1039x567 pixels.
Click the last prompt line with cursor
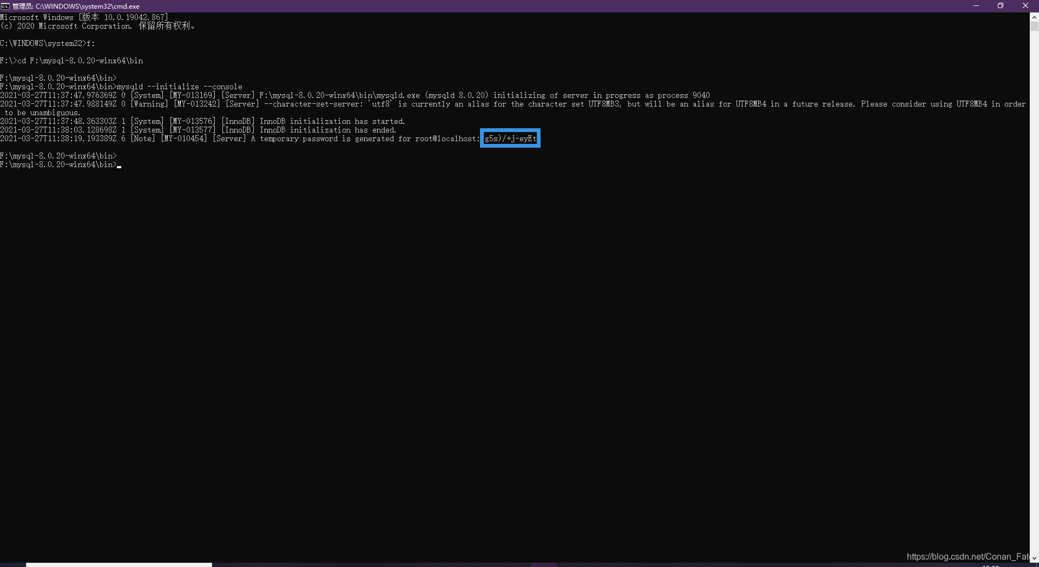point(61,164)
